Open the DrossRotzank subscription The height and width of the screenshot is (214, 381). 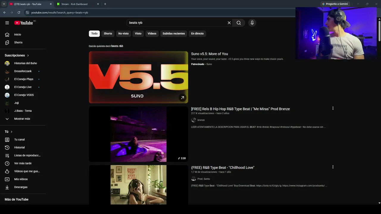tap(23, 71)
